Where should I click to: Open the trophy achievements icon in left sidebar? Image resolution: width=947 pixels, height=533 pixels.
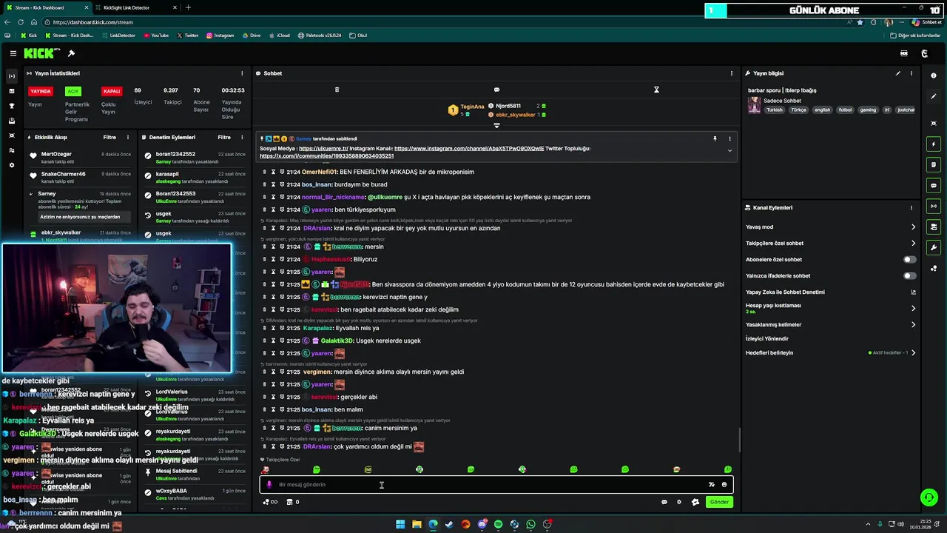(11, 106)
